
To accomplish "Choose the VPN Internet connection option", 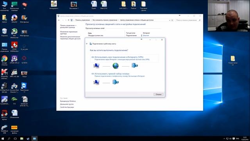I will [125, 58].
